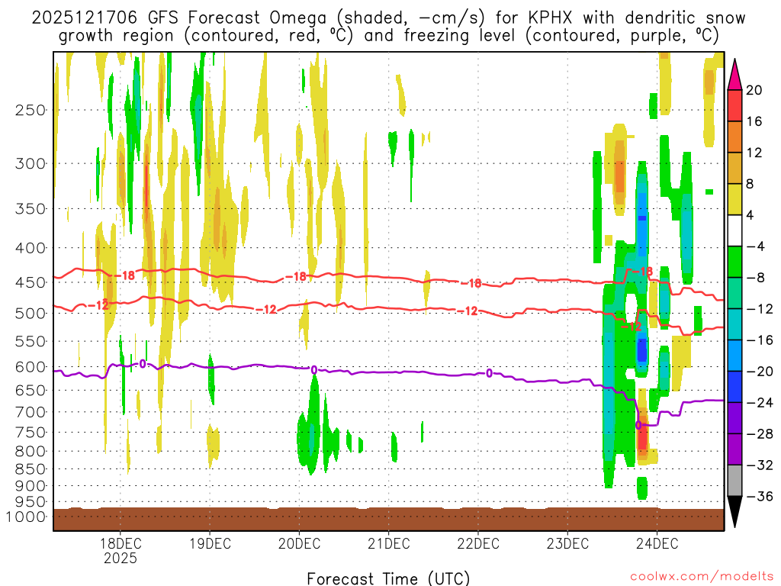Click the red 16 to 20 colorbar swatch
The width and height of the screenshot is (781, 586).
click(734, 105)
